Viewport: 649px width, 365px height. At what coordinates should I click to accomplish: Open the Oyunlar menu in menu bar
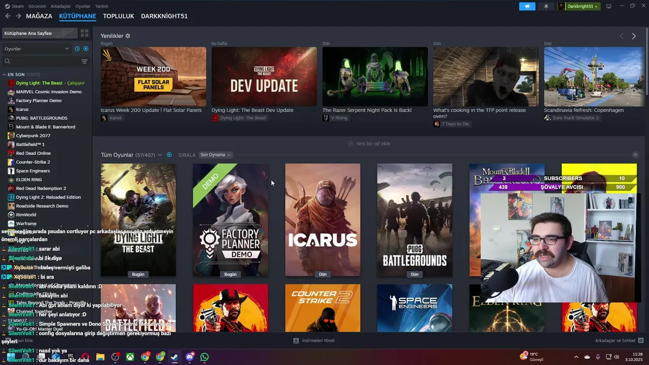point(83,6)
